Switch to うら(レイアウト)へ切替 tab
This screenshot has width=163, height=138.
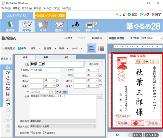(50, 15)
